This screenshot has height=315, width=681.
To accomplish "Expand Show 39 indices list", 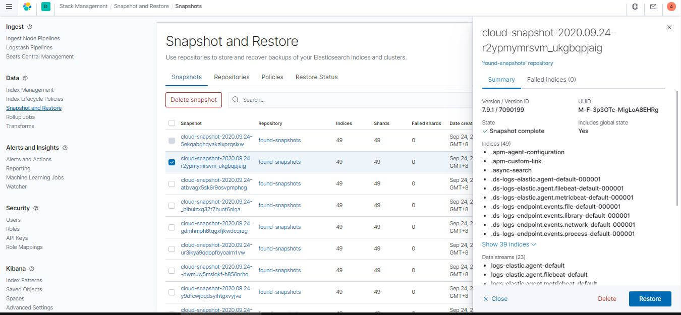I will coord(508,244).
